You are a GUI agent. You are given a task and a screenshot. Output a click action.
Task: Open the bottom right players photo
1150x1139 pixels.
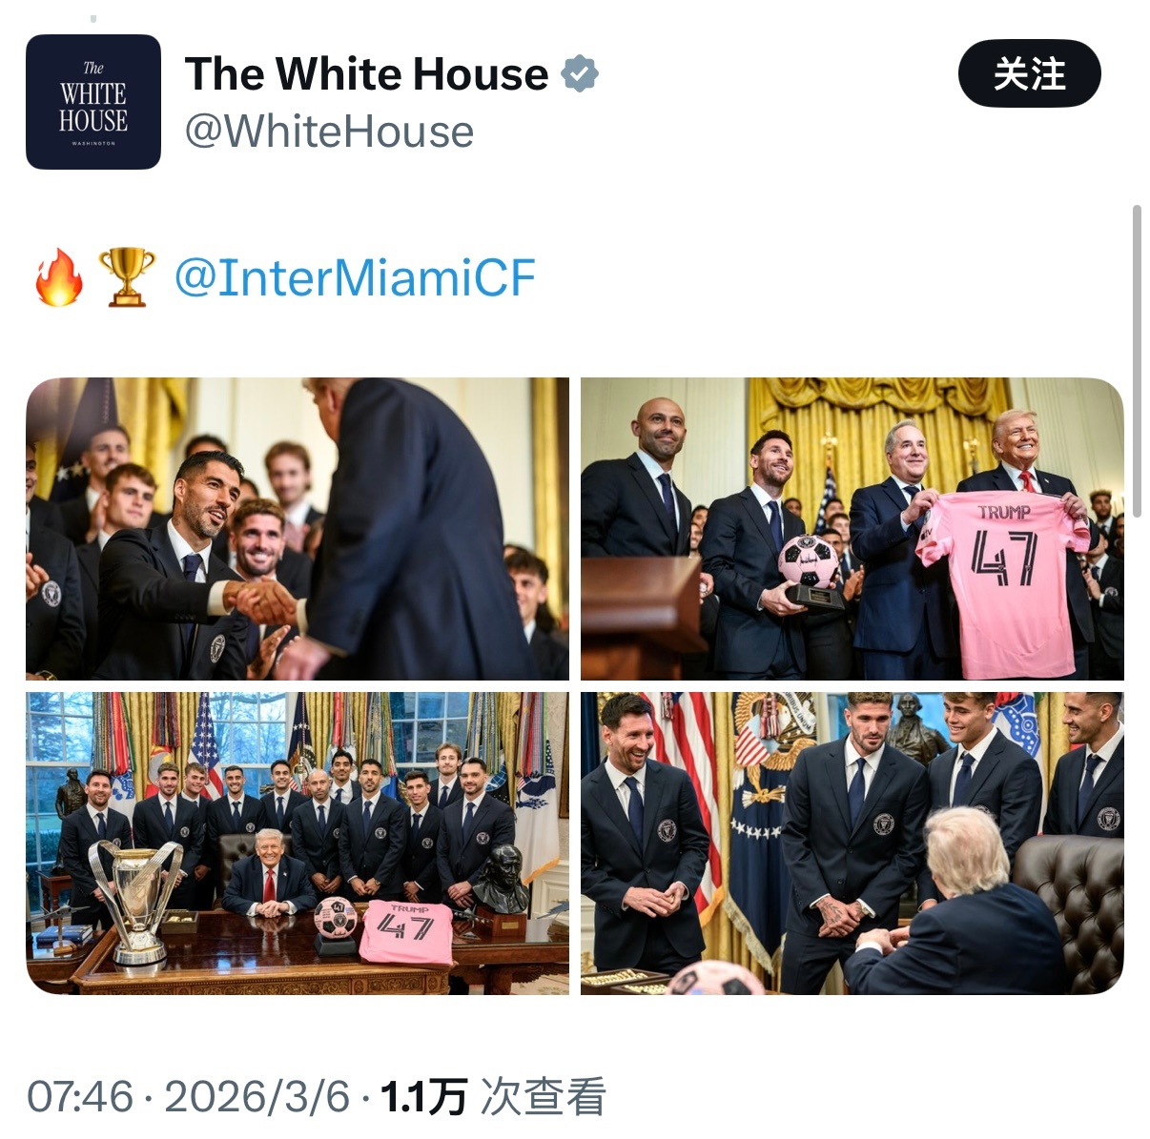(852, 844)
